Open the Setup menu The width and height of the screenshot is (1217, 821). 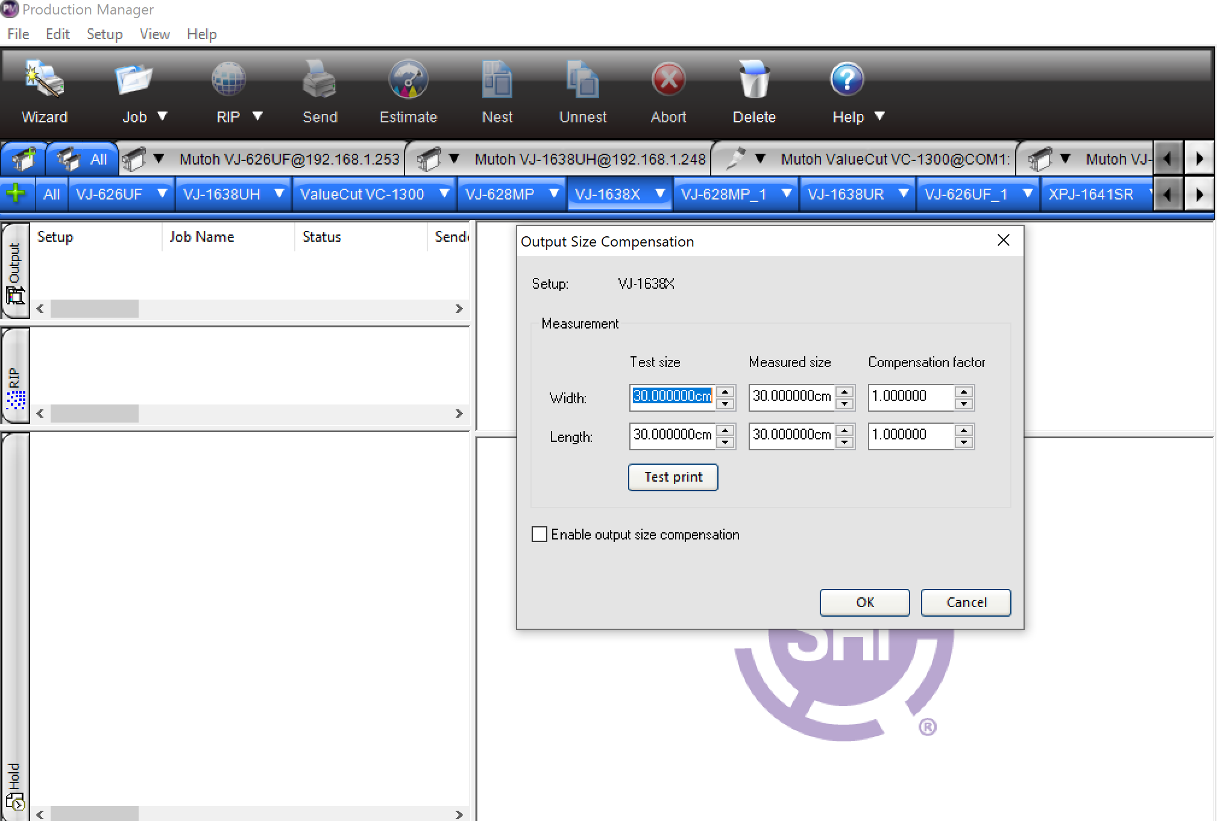tap(104, 34)
